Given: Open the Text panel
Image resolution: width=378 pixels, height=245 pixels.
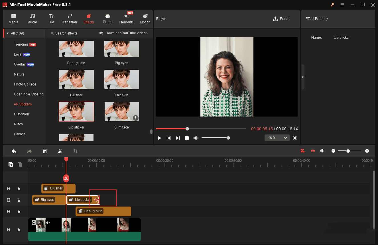Looking at the screenshot, I should pos(51,19).
